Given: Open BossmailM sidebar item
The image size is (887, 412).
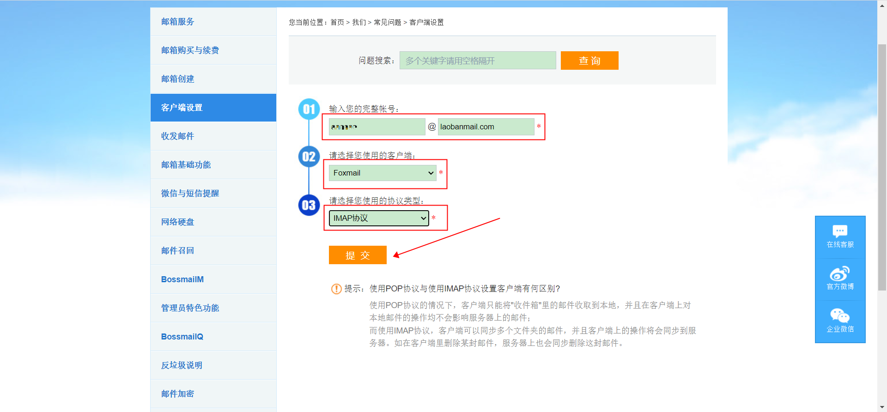Looking at the screenshot, I should (213, 279).
